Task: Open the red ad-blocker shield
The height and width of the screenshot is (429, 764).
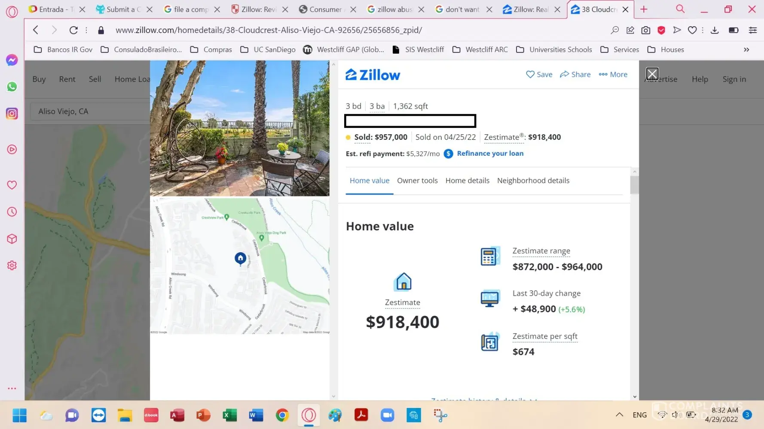Action: (661, 30)
